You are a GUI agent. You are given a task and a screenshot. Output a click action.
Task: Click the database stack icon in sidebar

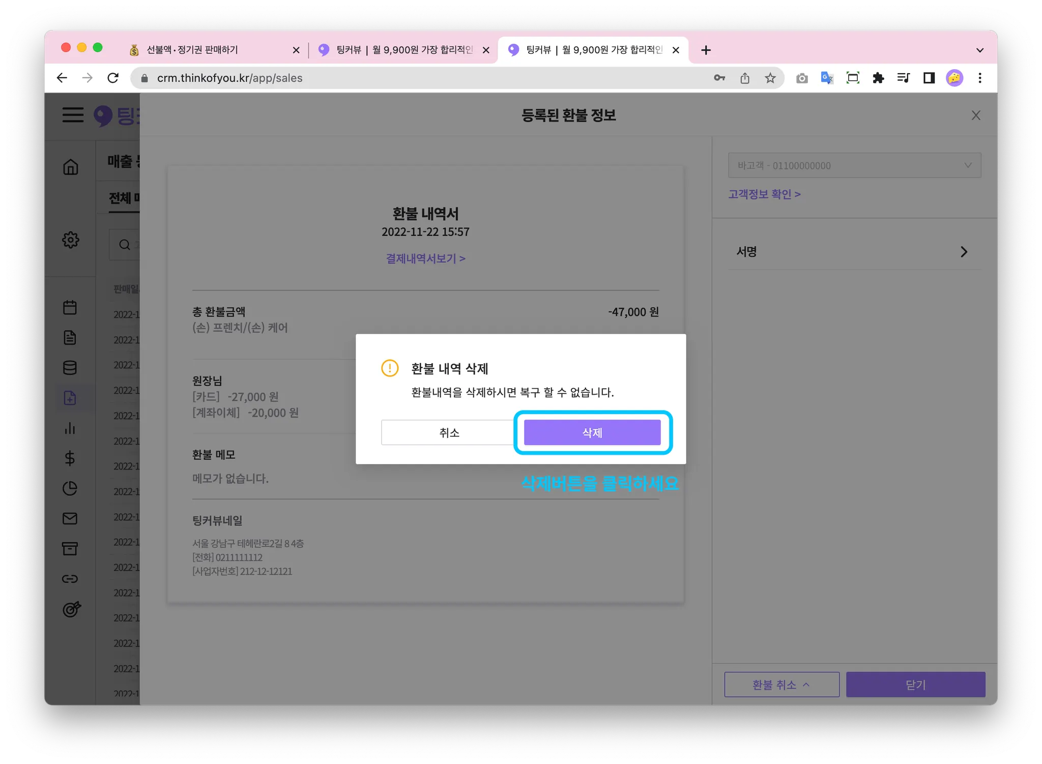point(70,367)
